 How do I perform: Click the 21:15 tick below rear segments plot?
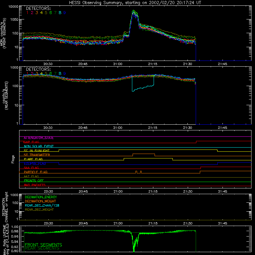click(153, 128)
